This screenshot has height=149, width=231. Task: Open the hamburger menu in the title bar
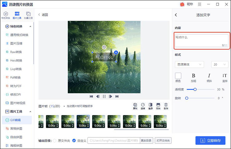click(200, 4)
